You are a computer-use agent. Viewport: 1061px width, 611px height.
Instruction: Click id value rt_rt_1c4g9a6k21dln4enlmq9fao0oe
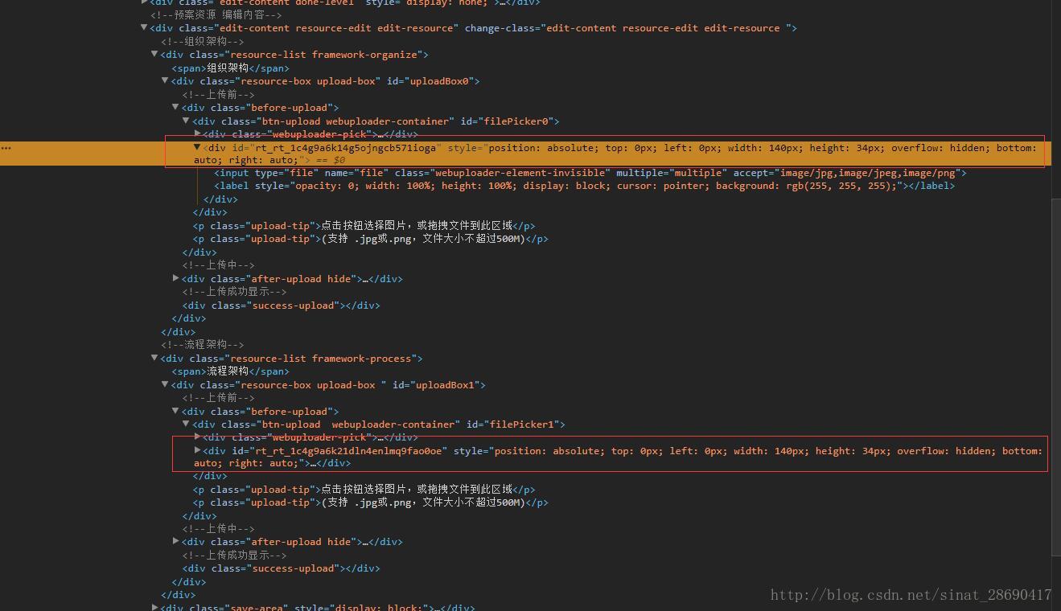(x=351, y=451)
